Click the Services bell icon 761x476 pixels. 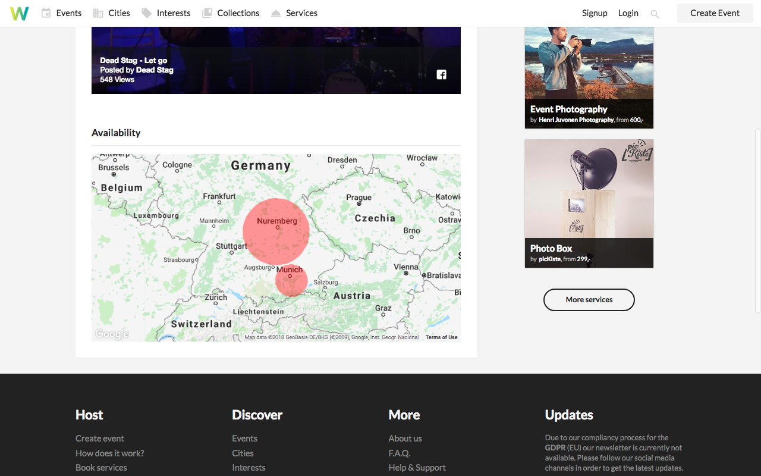[x=276, y=13]
